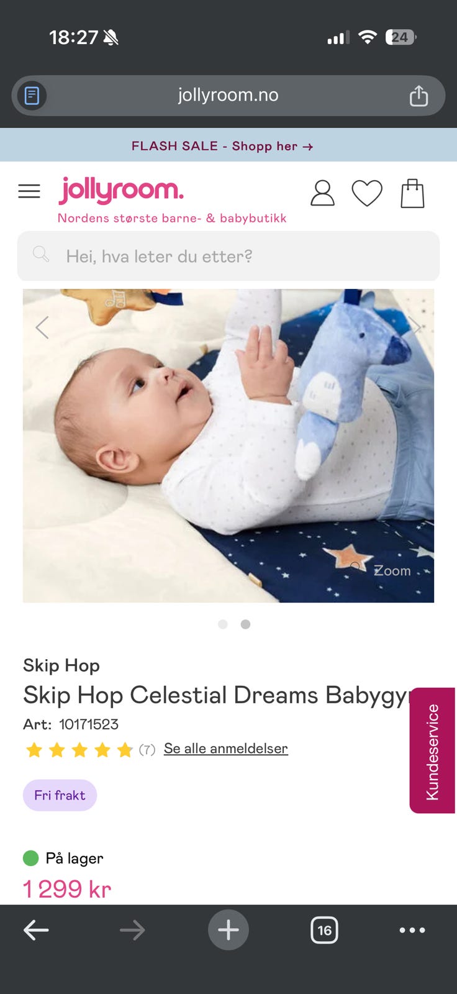The image size is (457, 994).
Task: Open the shopping bag cart
Action: 412,193
